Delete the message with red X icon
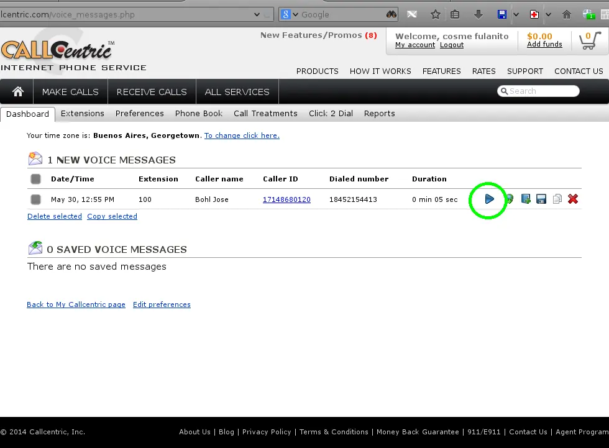Viewport: 609px width, 448px height. point(573,199)
